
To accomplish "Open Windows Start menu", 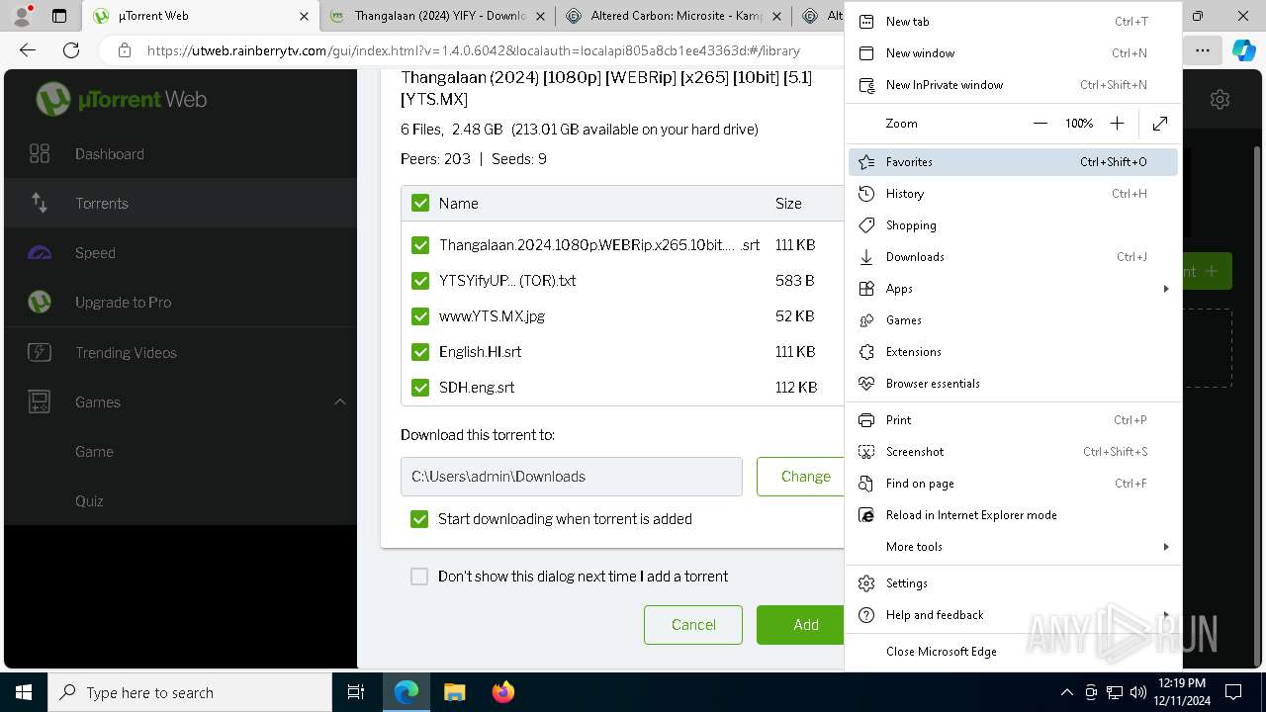I will 24,692.
